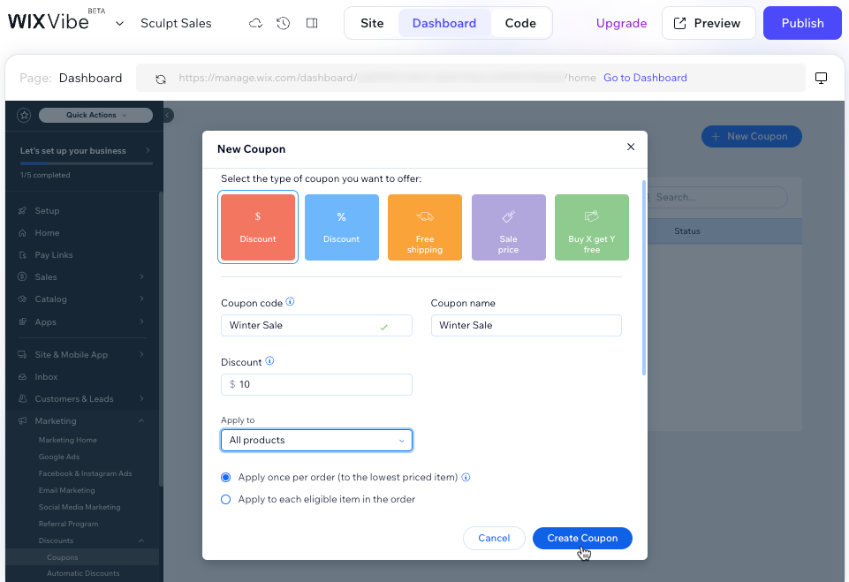This screenshot has height=582, width=849.
Task: Switch to the Code tab
Action: pos(520,23)
